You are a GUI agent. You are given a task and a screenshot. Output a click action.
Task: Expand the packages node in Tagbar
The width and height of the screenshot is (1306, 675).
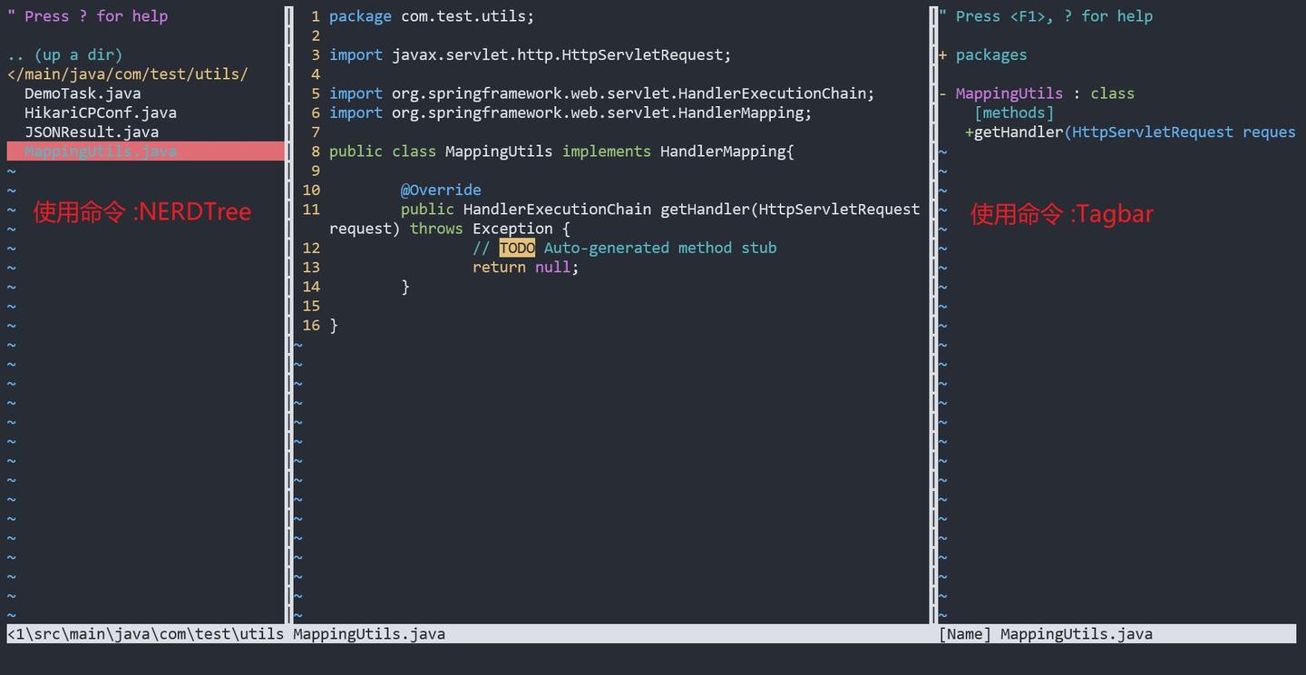(942, 54)
